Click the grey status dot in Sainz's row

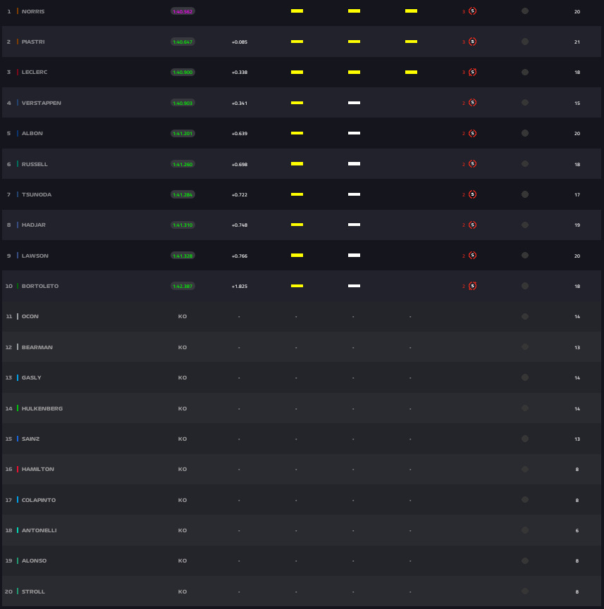[x=525, y=439]
